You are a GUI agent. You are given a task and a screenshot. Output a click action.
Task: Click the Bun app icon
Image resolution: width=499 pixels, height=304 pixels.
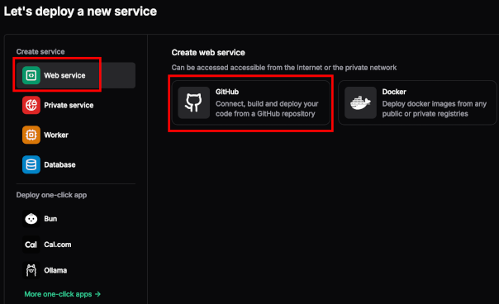(31, 219)
